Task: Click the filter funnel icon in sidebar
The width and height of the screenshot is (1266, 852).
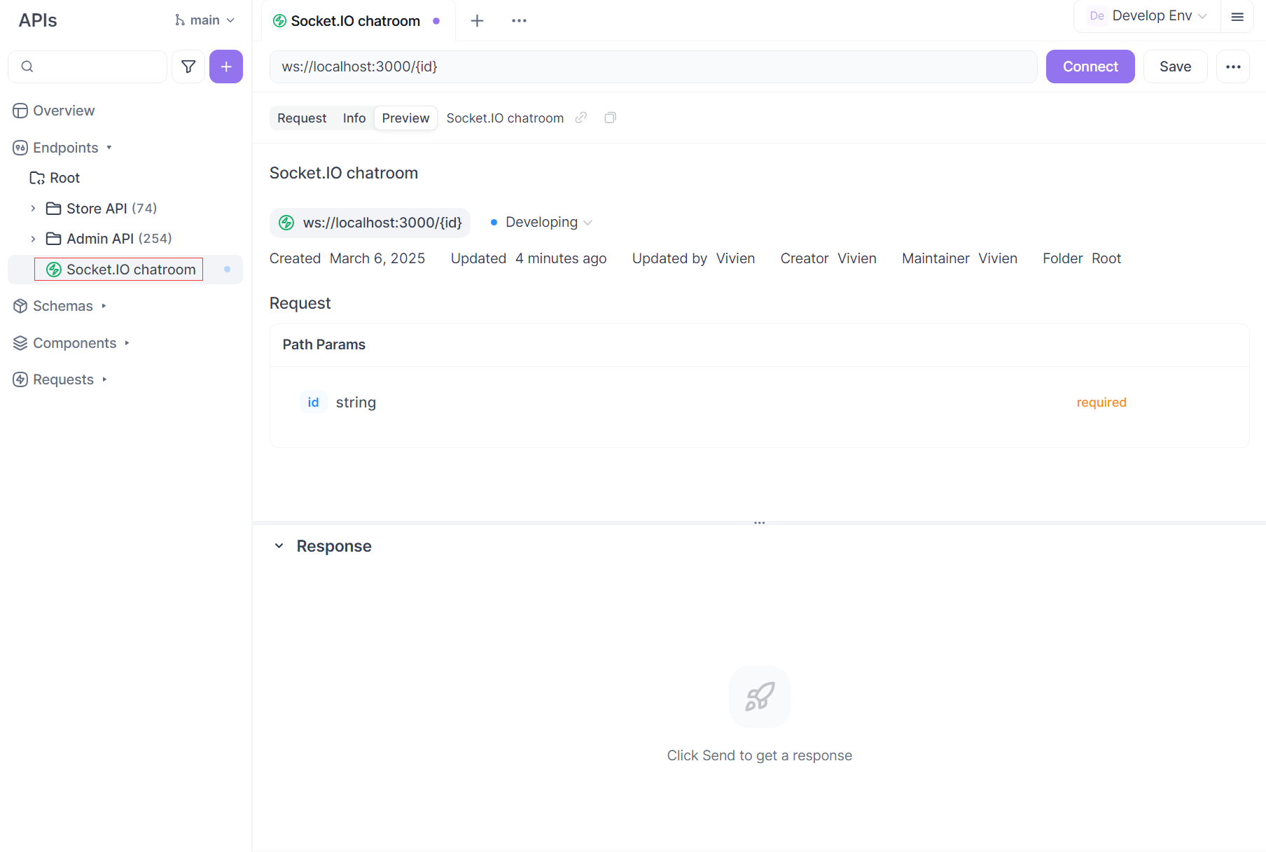Action: 188,67
